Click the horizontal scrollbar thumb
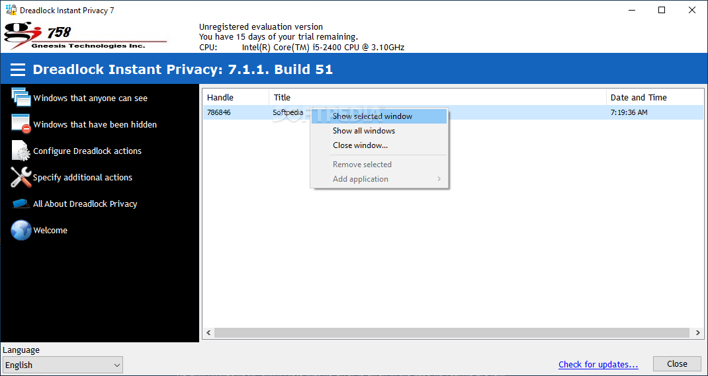708x376 pixels. 453,333
